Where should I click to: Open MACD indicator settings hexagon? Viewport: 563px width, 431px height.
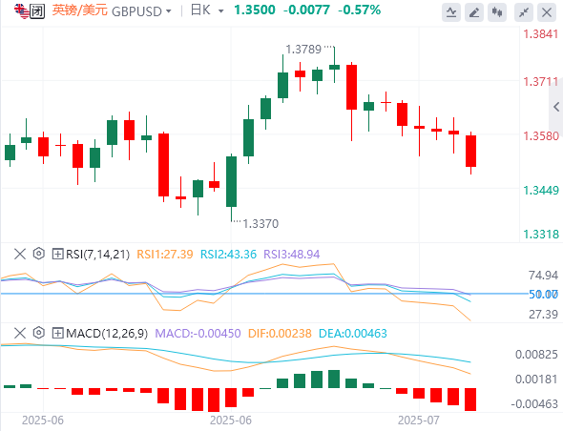click(x=38, y=333)
